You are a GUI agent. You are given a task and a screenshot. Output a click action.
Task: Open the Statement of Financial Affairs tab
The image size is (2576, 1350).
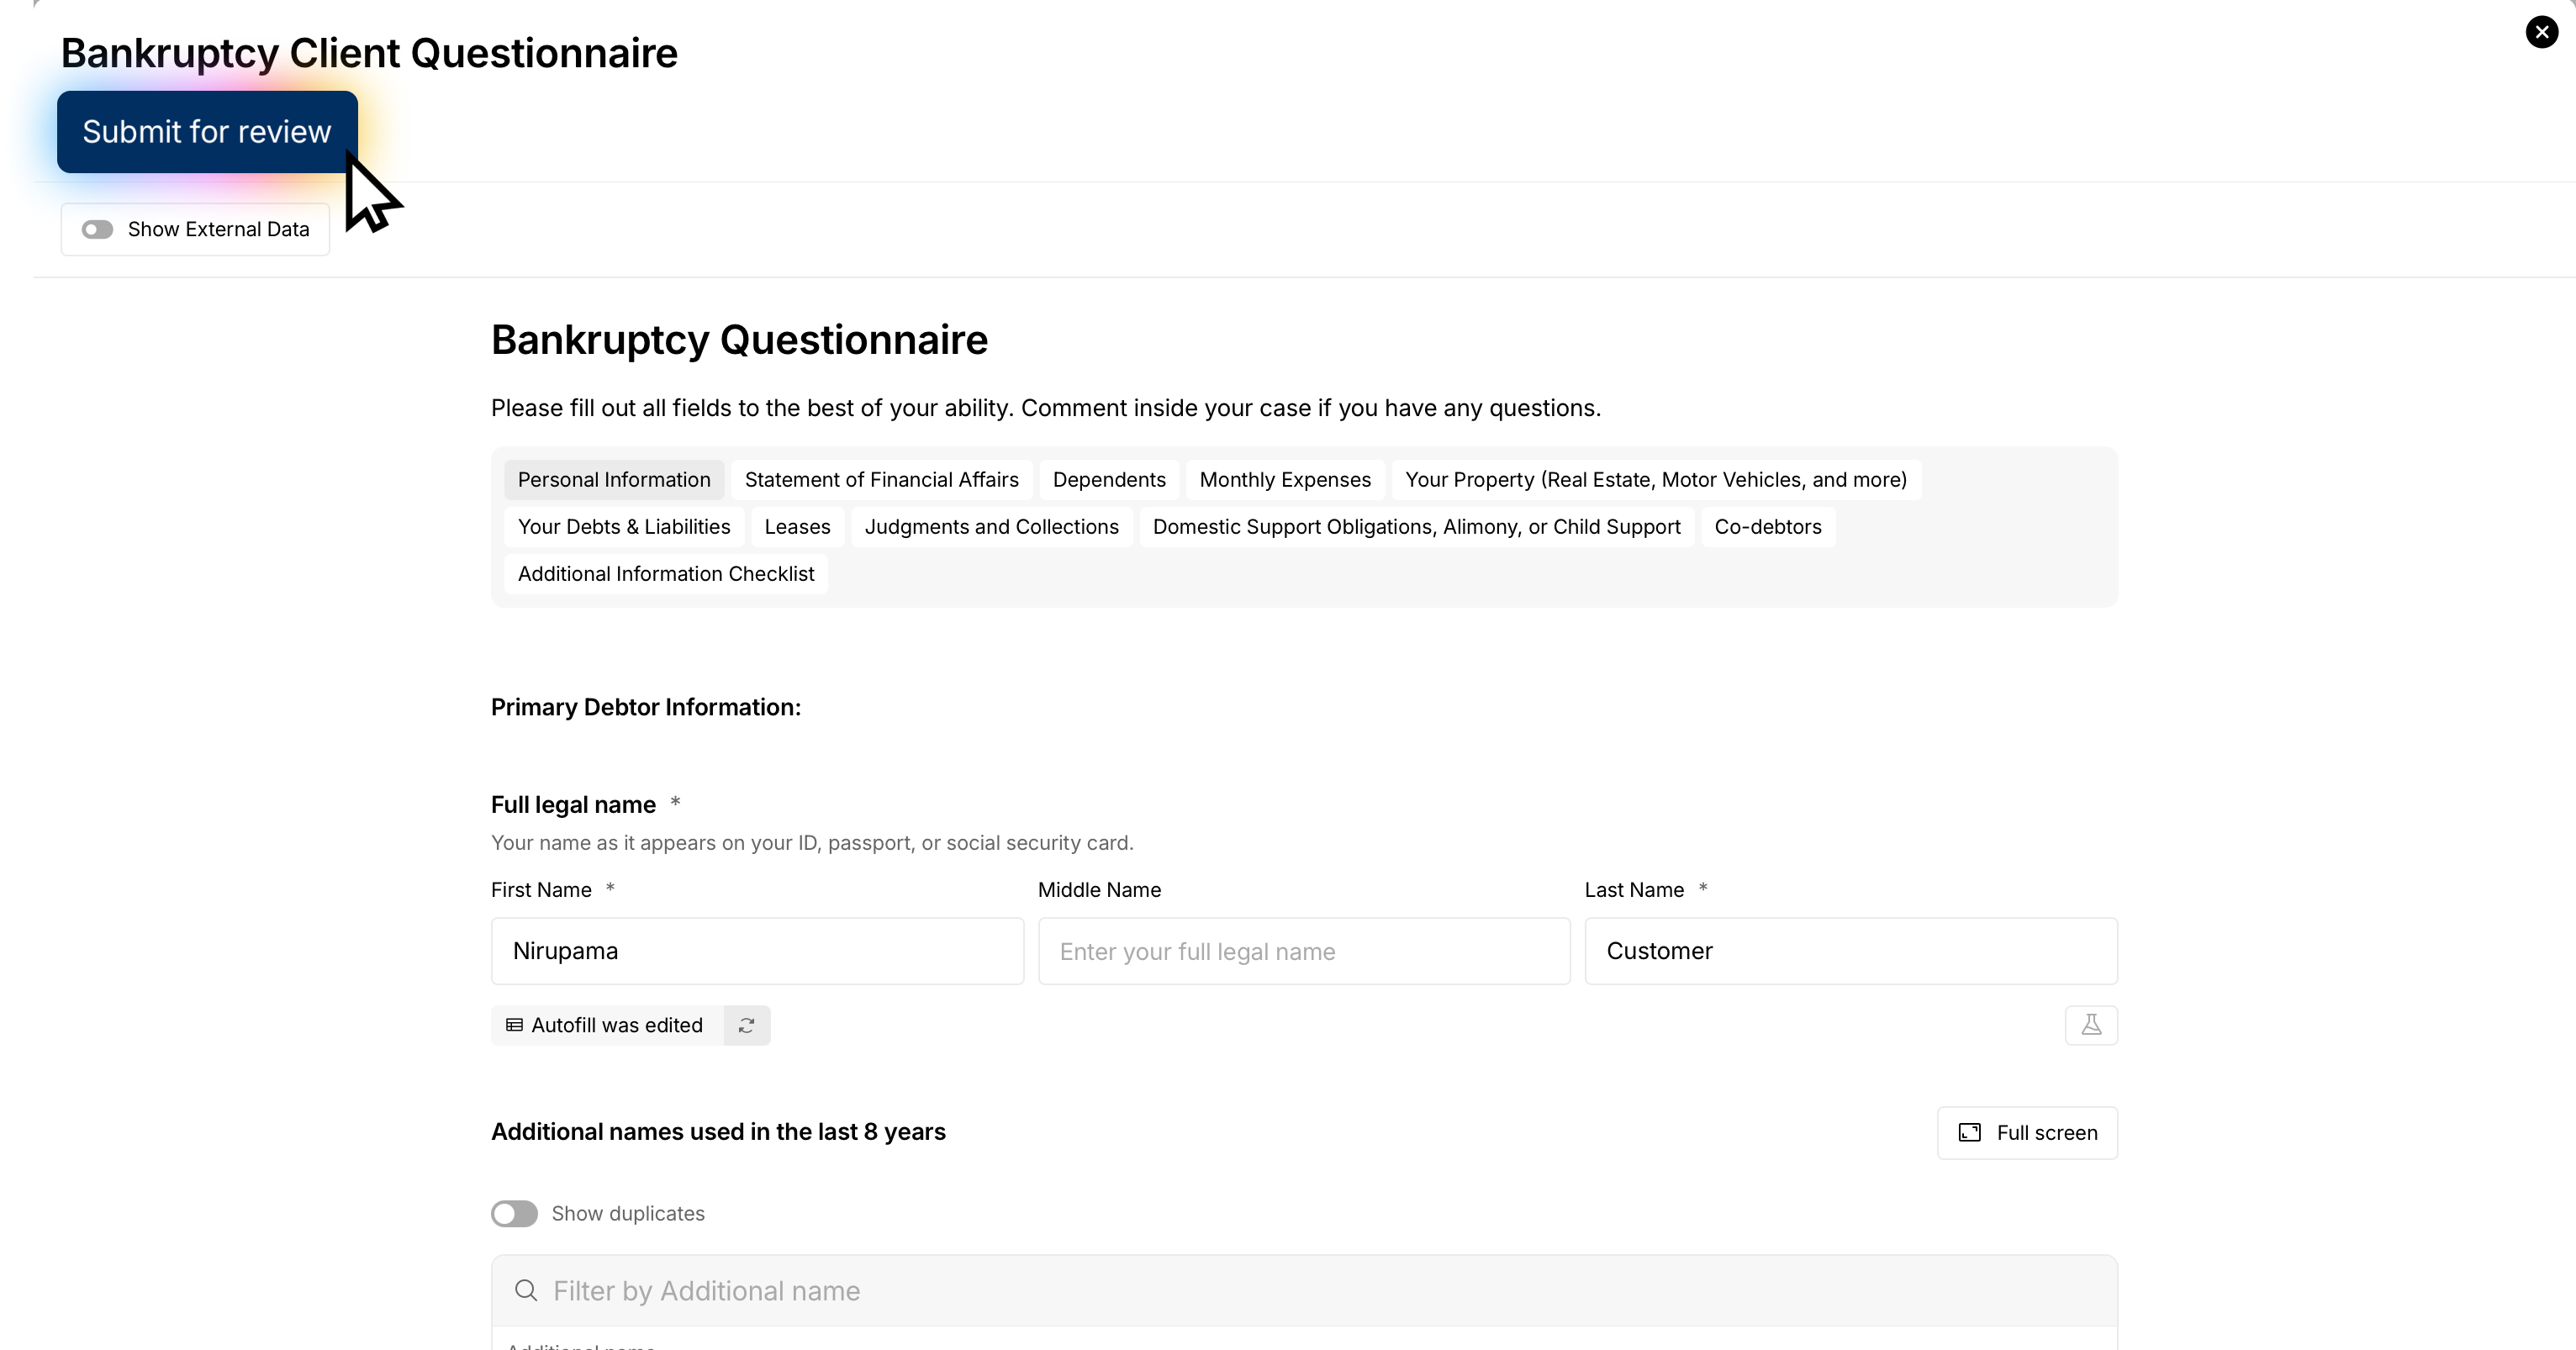[x=881, y=480]
